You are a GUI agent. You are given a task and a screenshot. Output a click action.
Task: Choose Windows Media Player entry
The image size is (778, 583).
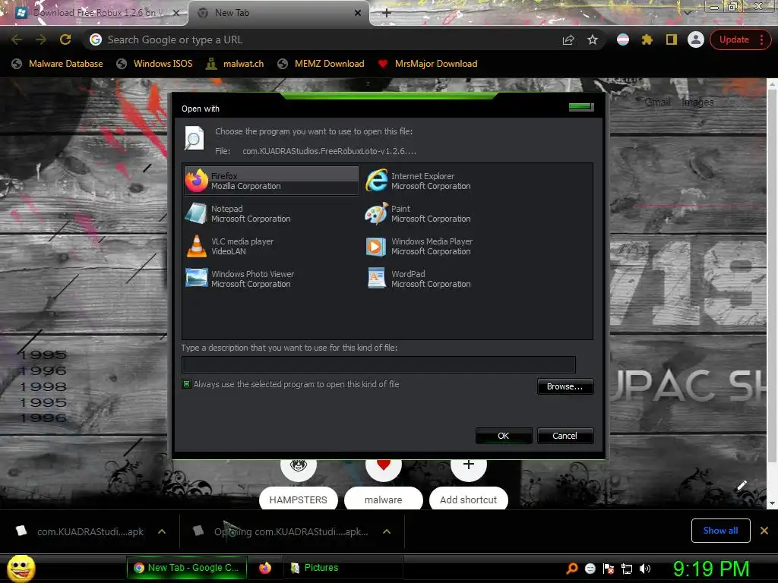[x=419, y=247]
